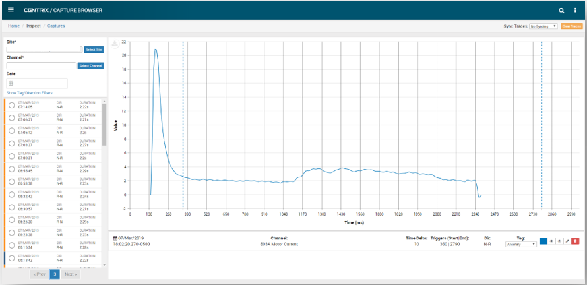
Task: Select the 06:55:45 capture radio button
Action: (x=12, y=170)
